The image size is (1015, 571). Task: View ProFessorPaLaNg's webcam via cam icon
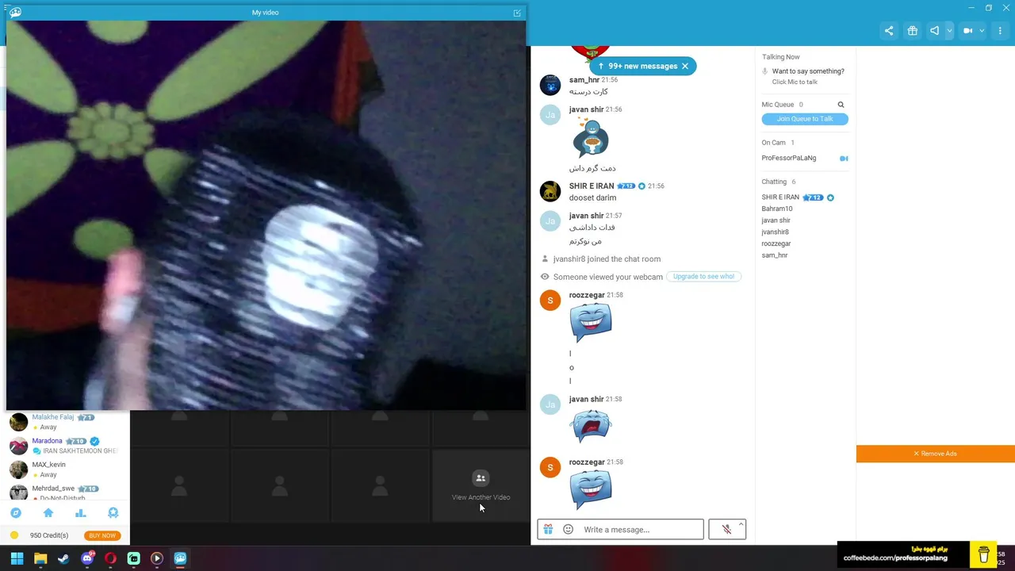point(844,159)
